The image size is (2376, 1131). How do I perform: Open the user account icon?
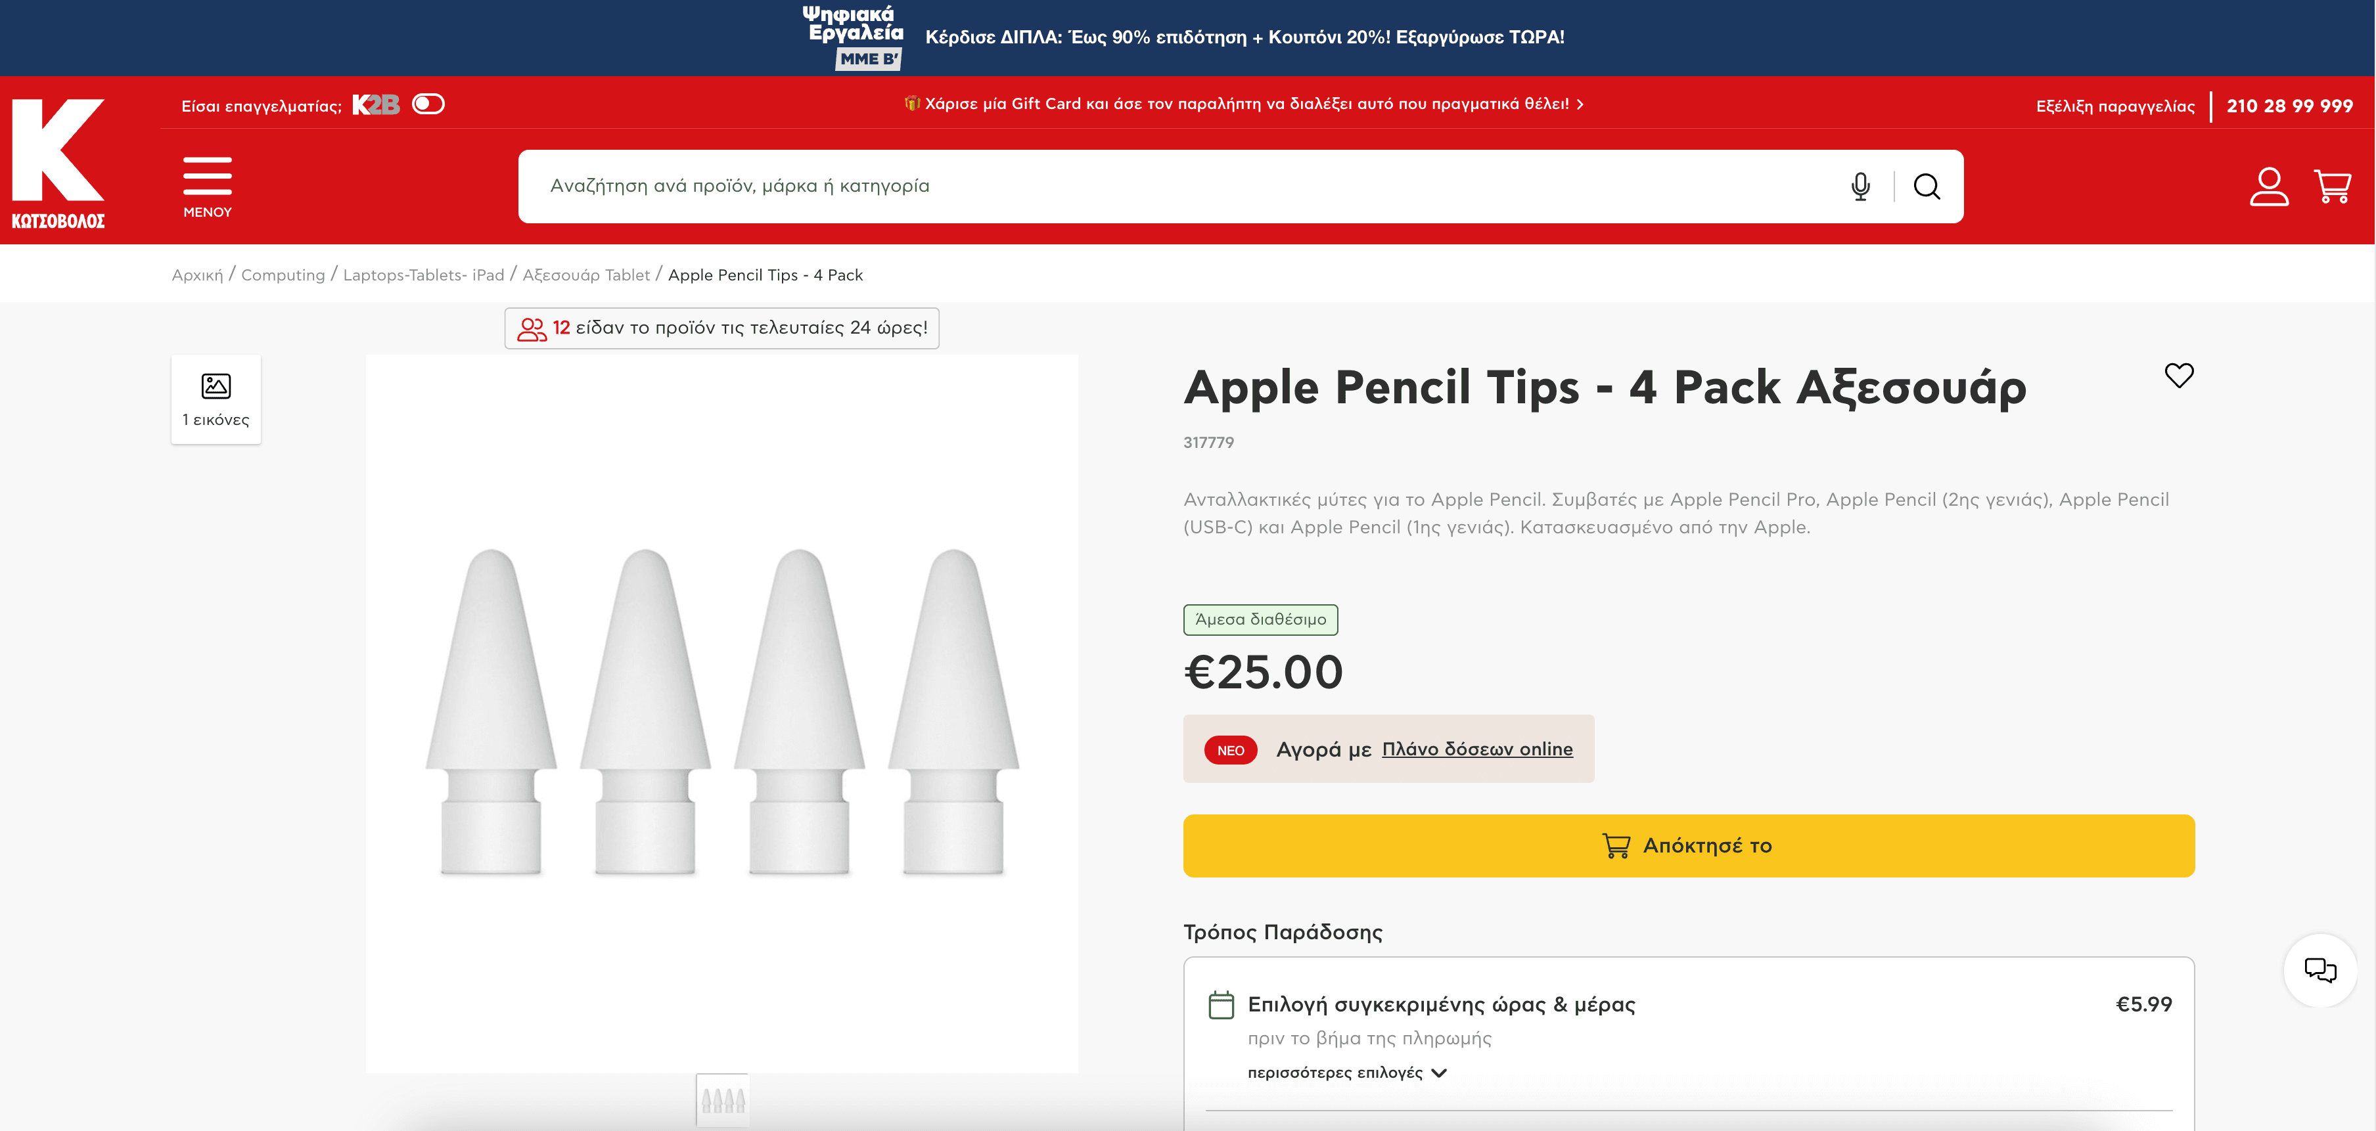(2268, 186)
